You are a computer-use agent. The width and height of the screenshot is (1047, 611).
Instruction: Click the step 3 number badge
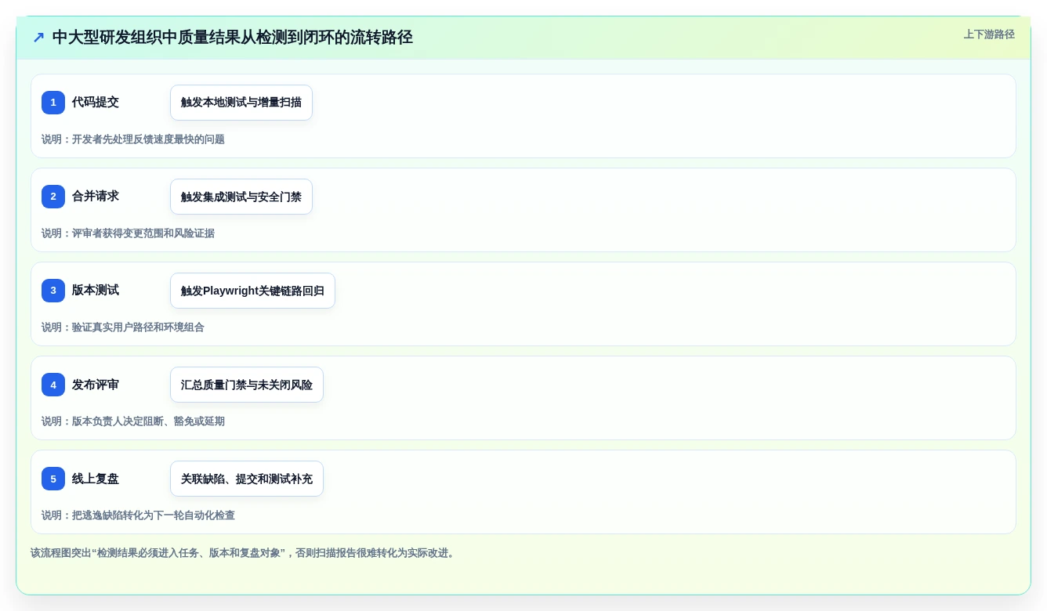click(53, 291)
